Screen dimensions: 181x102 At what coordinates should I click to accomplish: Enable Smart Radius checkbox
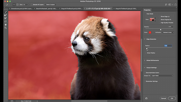tap(146, 53)
